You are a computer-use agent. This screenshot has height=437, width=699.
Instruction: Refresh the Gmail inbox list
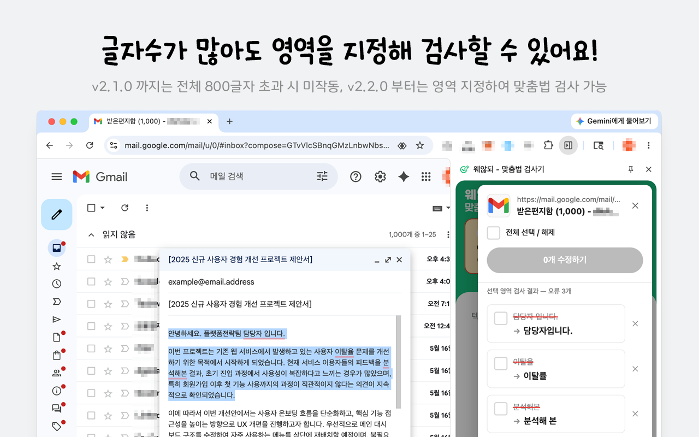pyautogui.click(x=125, y=208)
